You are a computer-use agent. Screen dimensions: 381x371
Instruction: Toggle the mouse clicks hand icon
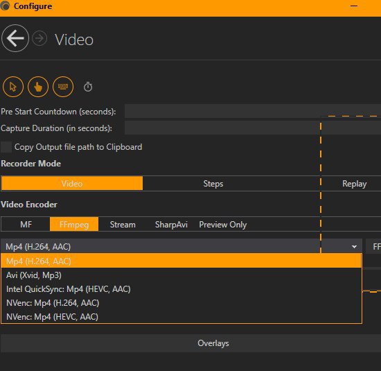coord(38,87)
